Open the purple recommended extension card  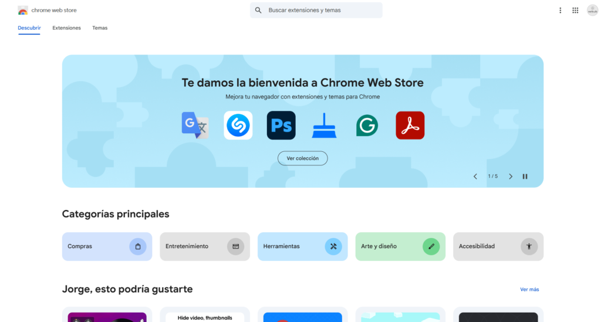point(107,314)
